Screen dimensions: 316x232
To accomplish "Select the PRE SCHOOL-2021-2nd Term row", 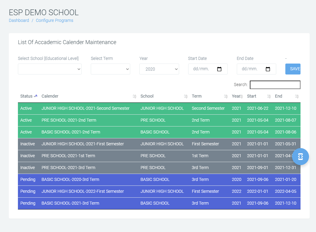I will pos(121,120).
